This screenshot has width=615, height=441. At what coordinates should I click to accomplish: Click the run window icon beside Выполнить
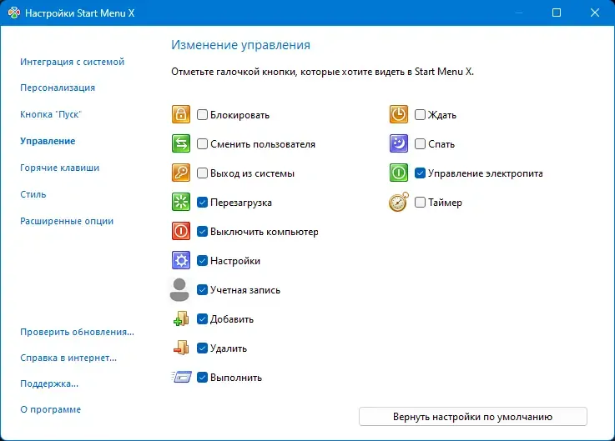(182, 377)
